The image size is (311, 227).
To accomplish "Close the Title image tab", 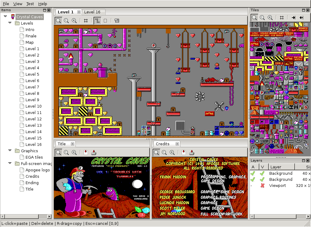I will (73, 144).
